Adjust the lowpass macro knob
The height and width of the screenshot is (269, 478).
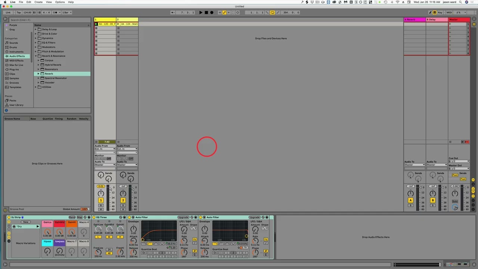point(59,251)
